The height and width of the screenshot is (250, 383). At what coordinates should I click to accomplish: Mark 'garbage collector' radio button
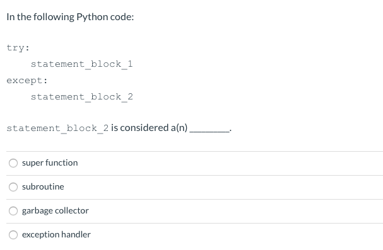click(x=13, y=211)
